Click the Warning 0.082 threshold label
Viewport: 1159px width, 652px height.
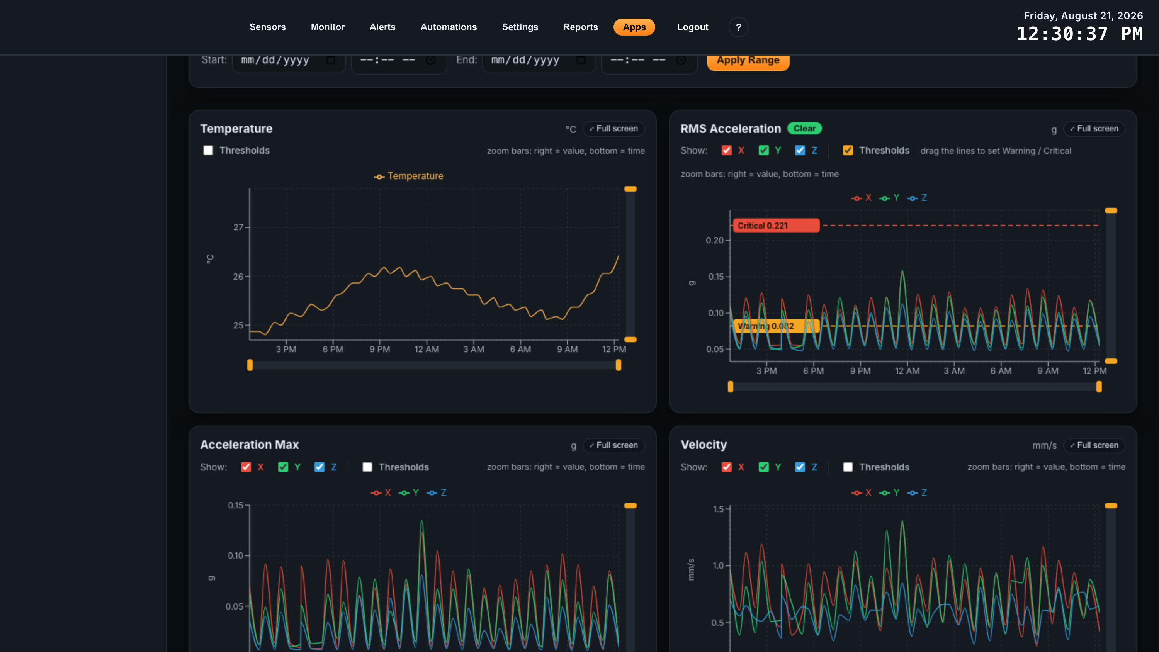[776, 326]
